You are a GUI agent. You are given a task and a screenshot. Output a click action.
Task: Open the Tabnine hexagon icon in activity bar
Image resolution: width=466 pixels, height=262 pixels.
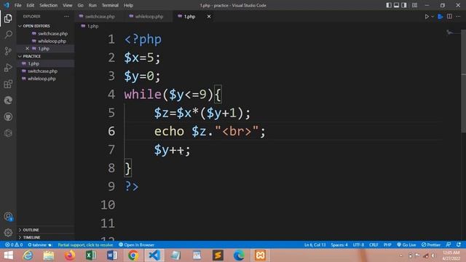8,133
